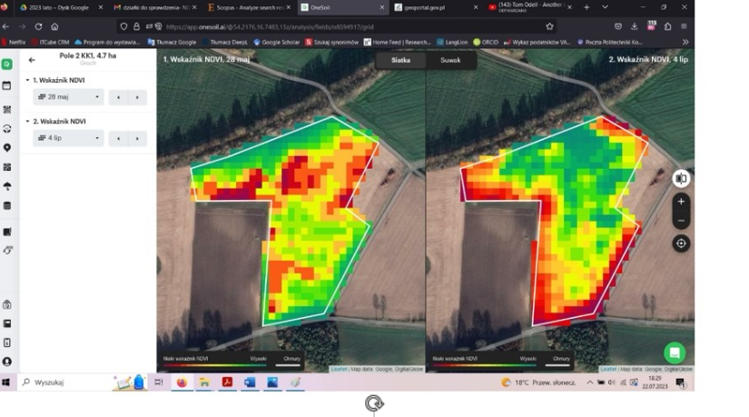The height and width of the screenshot is (417, 749).
Task: Toggle the map layer compare button
Action: coord(681,179)
